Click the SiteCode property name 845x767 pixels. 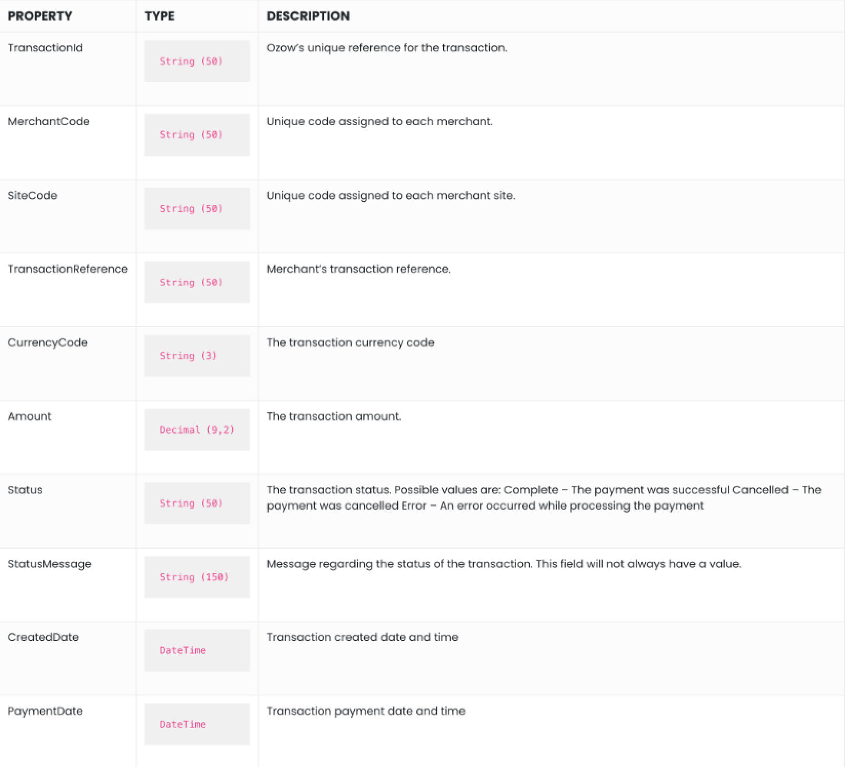[x=32, y=195]
